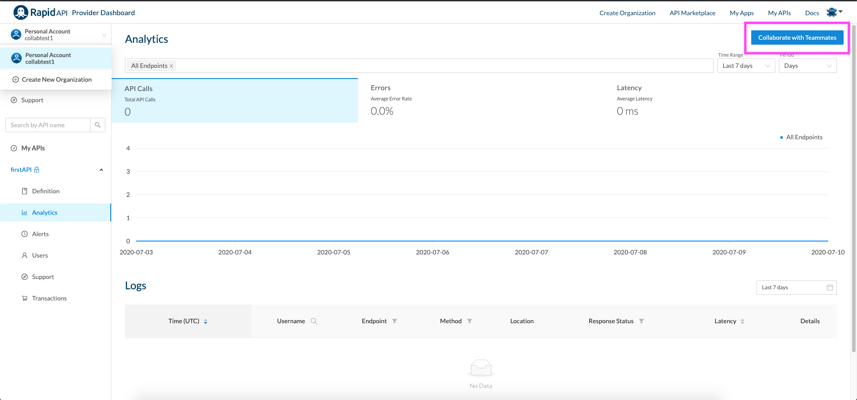Select the API Calls metric tab
The height and width of the screenshot is (400, 857).
tap(235, 100)
